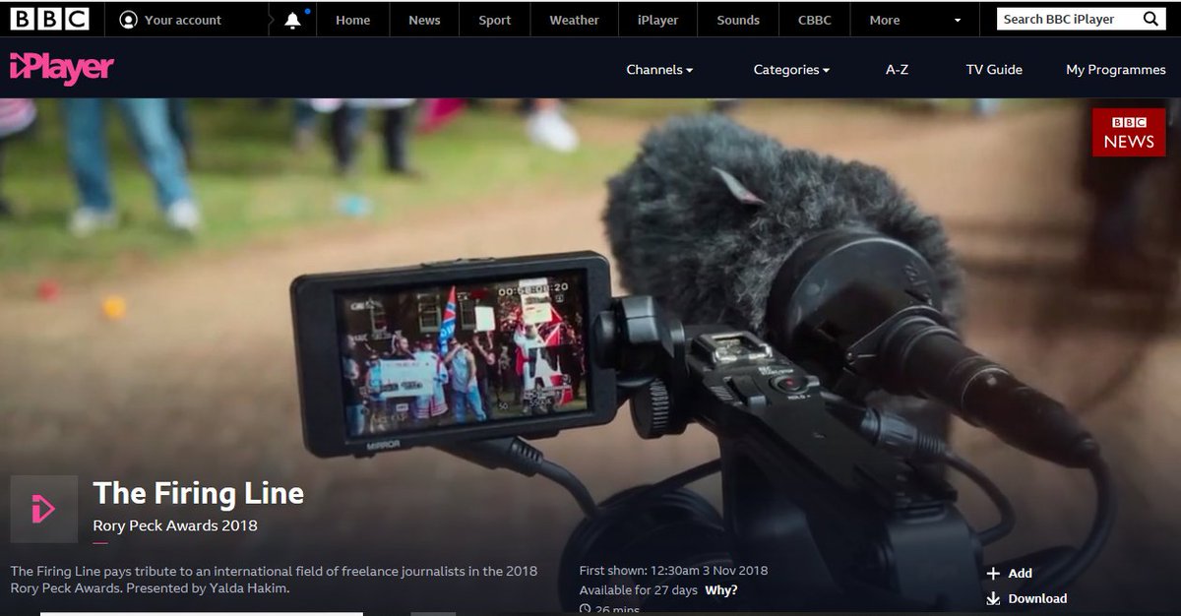Screen dimensions: 1181x616
Task: Click inside the Search BBC iPlayer field
Action: [1063, 18]
